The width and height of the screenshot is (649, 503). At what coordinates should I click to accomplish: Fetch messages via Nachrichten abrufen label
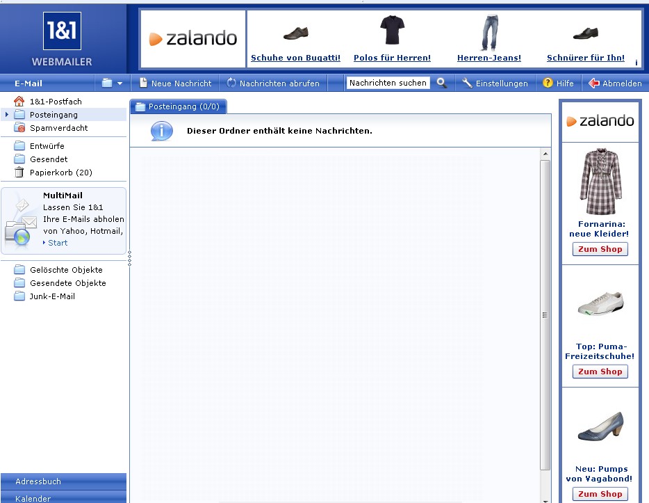coord(279,83)
